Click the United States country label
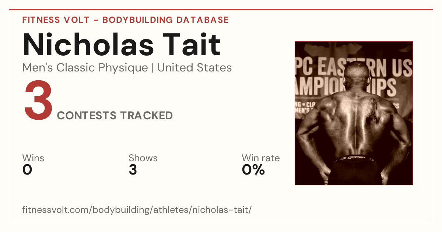The height and width of the screenshot is (232, 442). tap(194, 68)
